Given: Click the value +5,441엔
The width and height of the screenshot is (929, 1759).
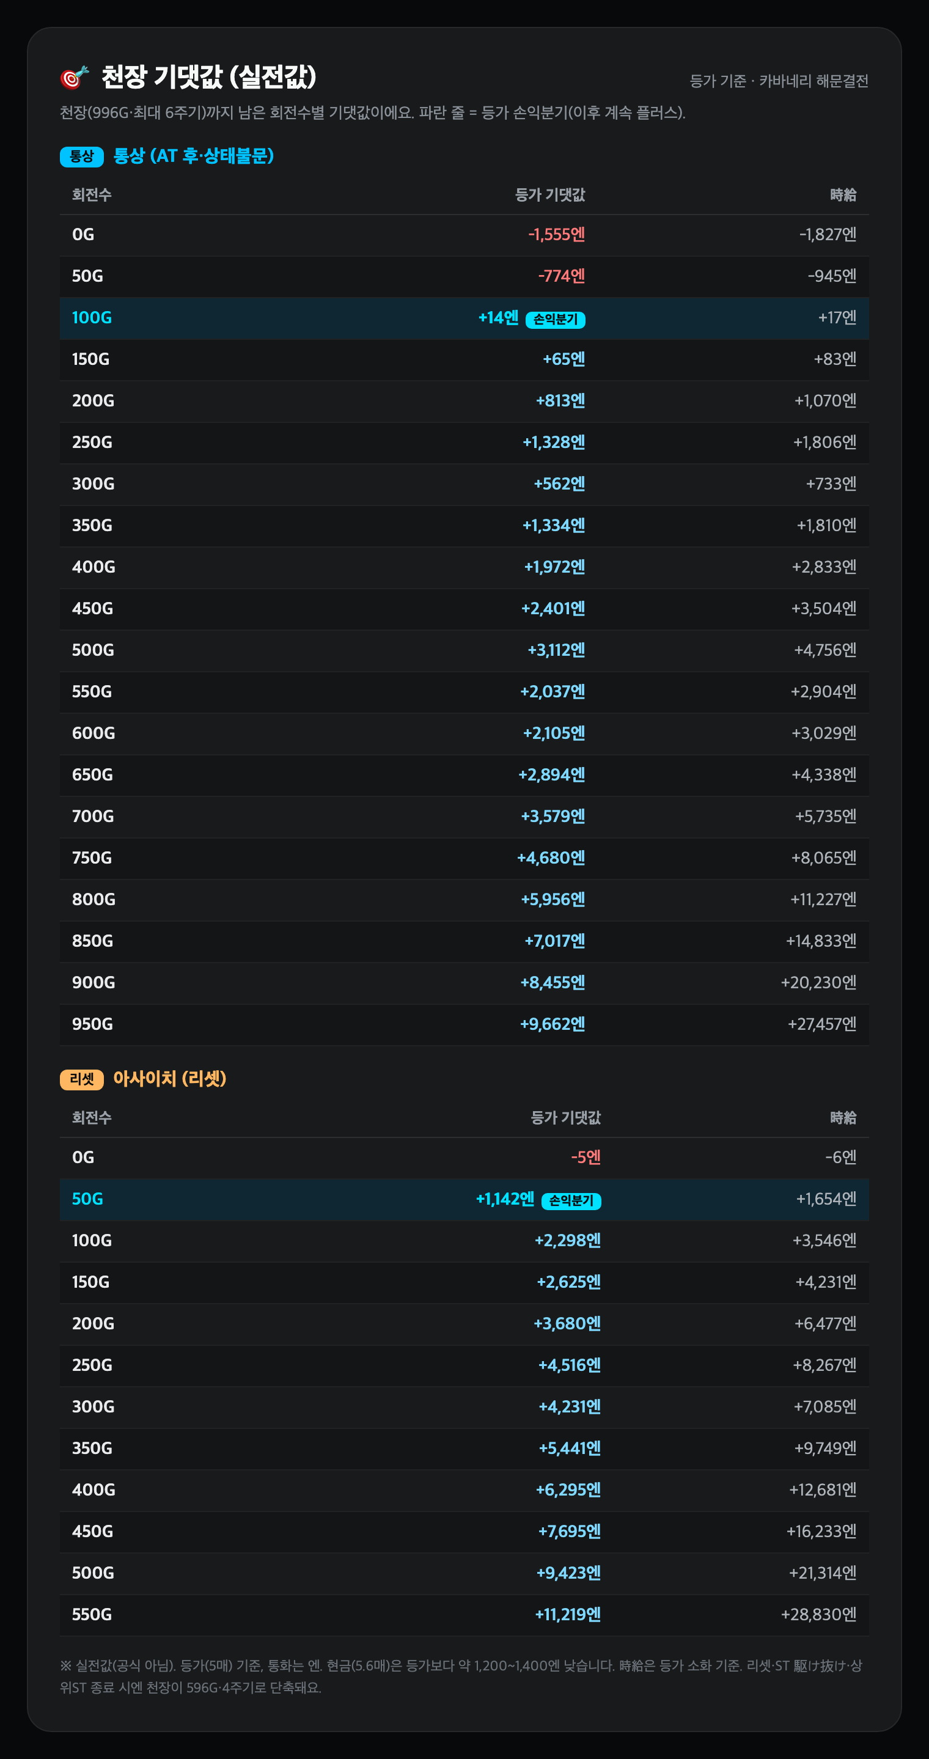Looking at the screenshot, I should click(x=570, y=1450).
